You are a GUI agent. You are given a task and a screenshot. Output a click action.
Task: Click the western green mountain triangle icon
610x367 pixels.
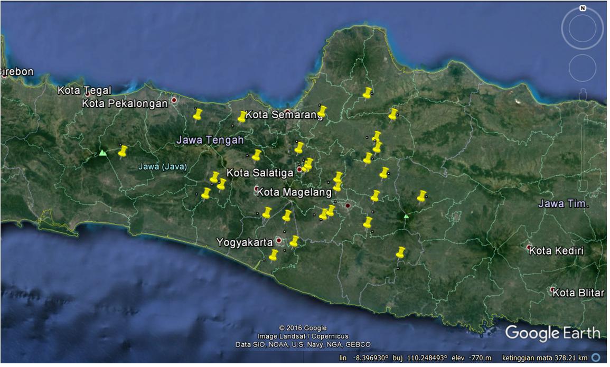102,153
